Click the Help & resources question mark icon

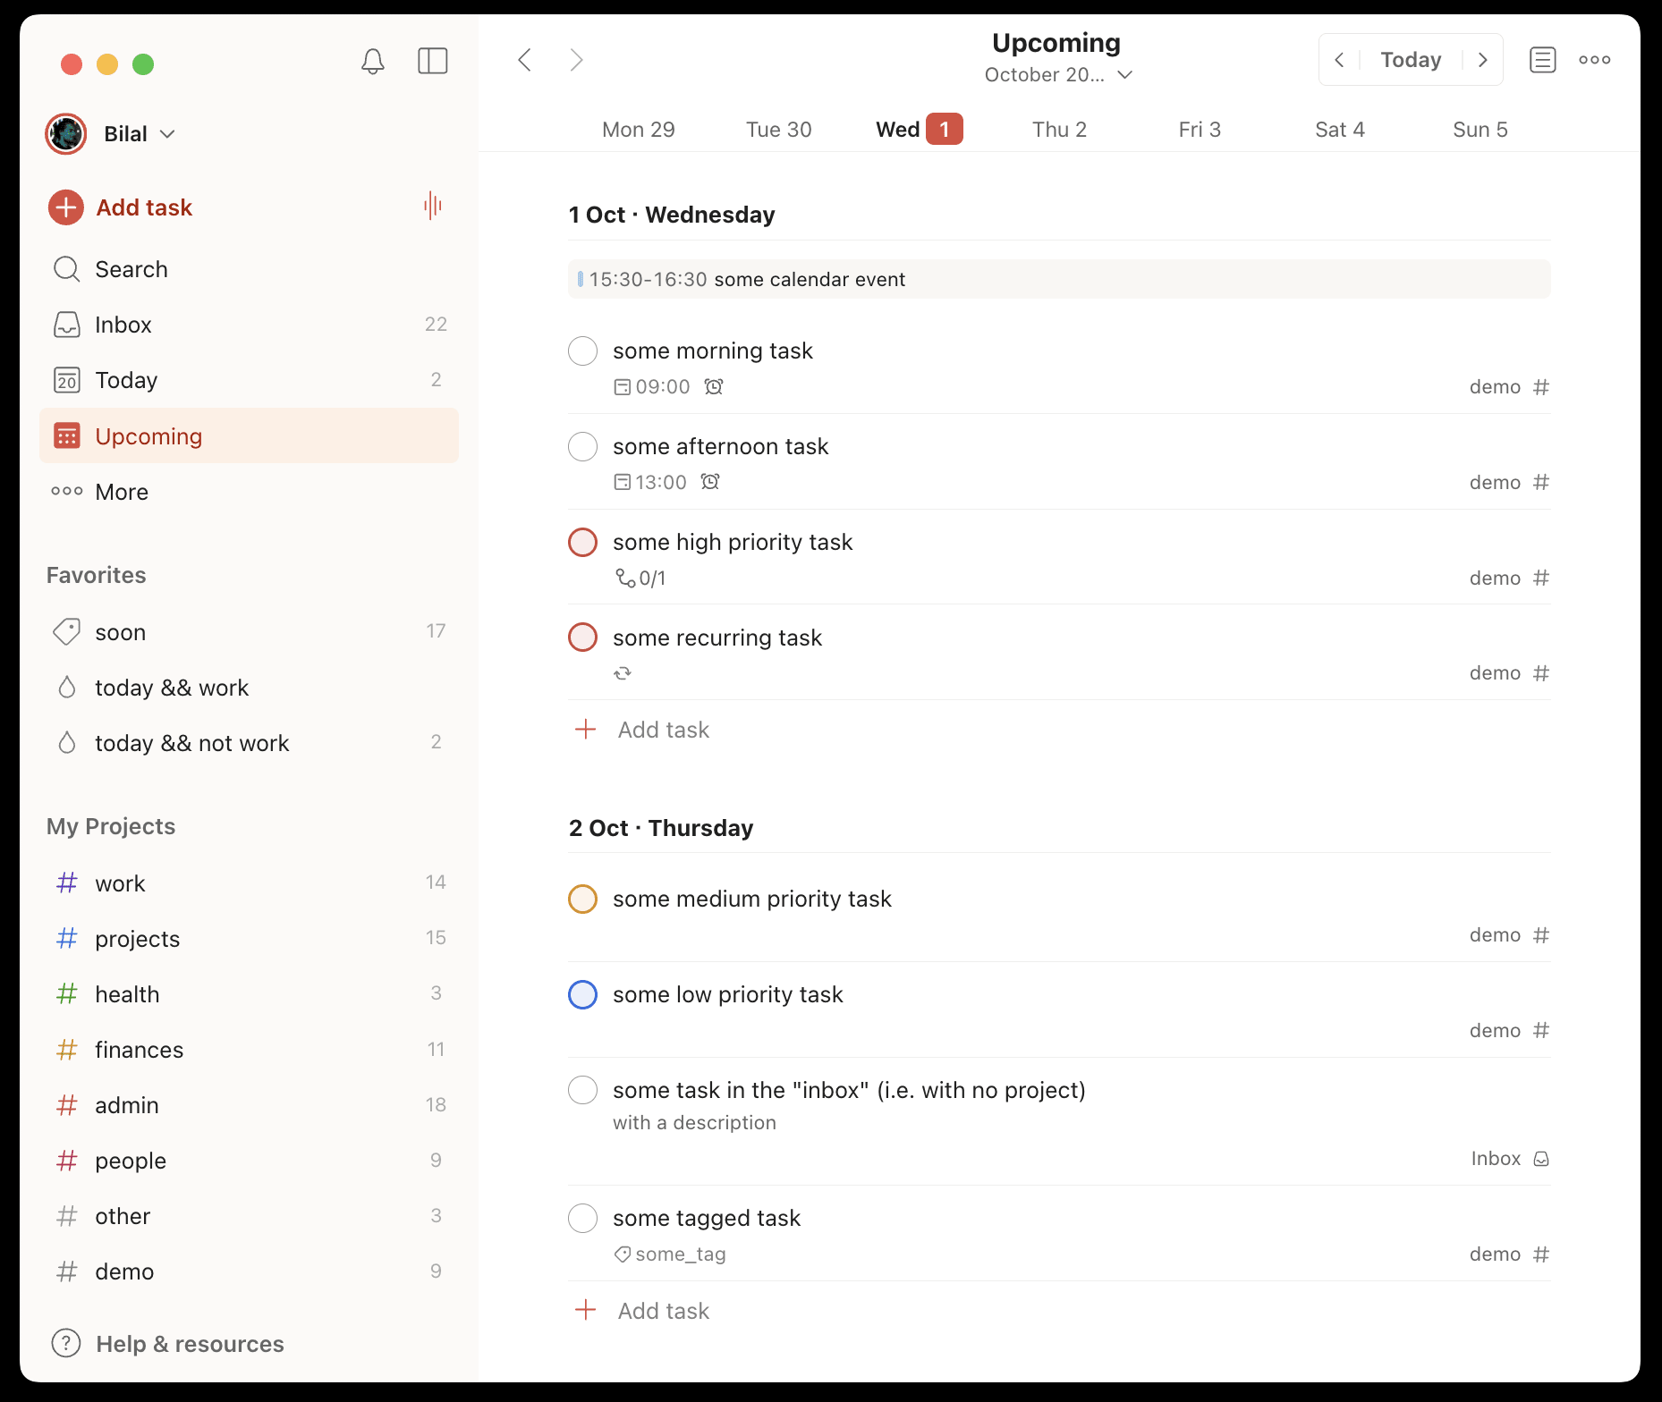coord(66,1343)
